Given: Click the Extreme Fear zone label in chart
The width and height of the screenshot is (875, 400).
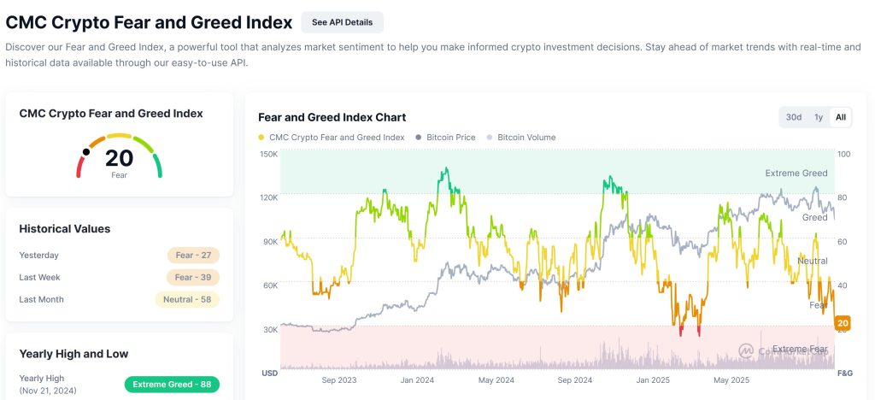Looking at the screenshot, I should (800, 350).
